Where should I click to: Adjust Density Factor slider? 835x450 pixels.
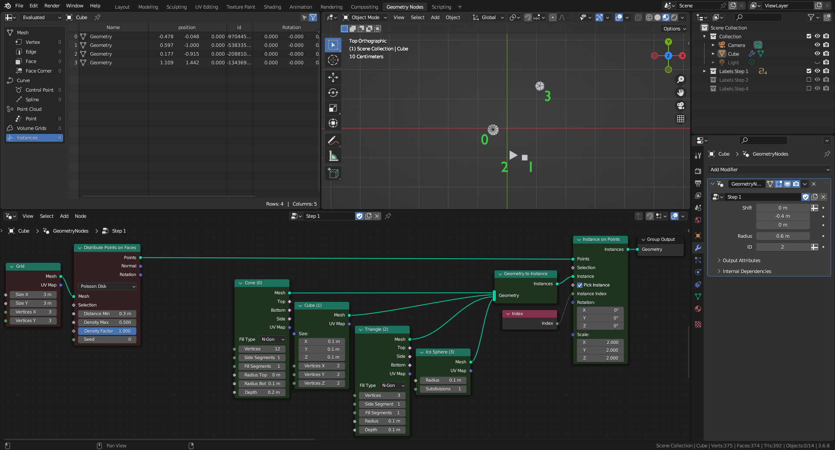click(107, 331)
